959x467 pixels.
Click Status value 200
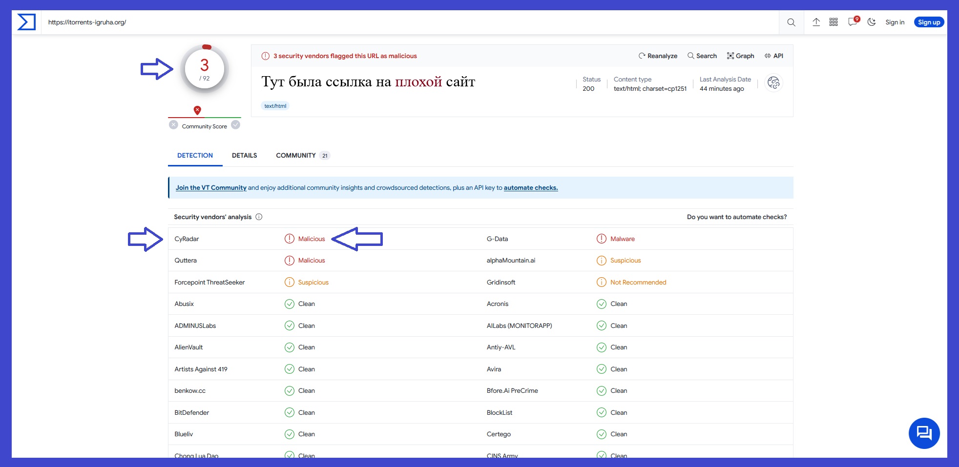(x=588, y=88)
